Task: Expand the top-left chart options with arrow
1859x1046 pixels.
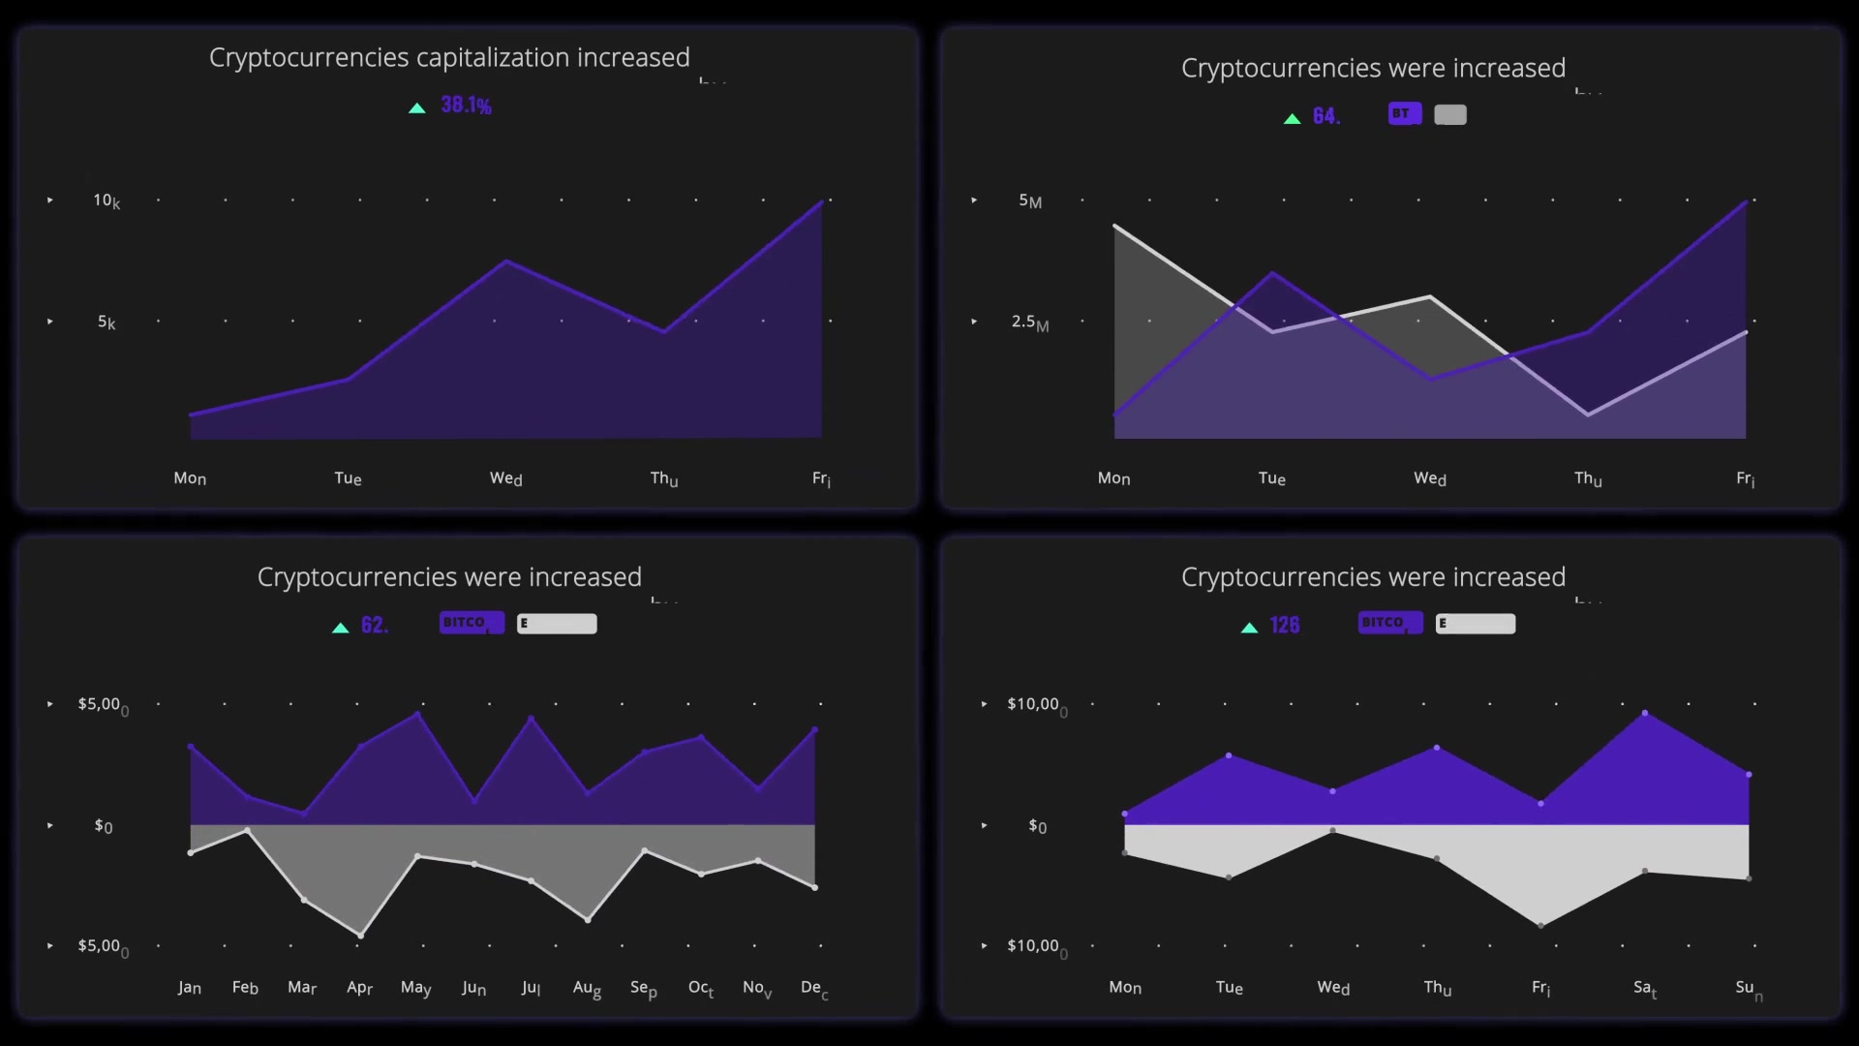Action: [x=49, y=200]
